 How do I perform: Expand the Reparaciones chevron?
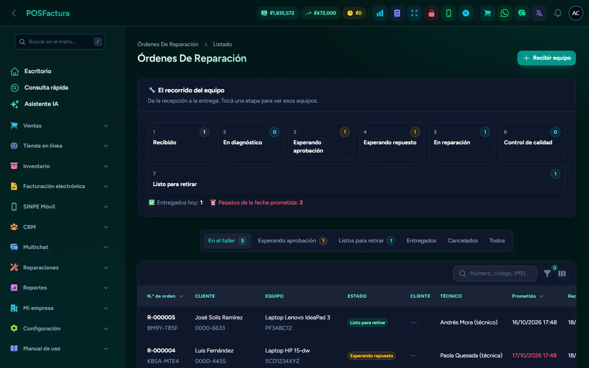[x=106, y=267]
